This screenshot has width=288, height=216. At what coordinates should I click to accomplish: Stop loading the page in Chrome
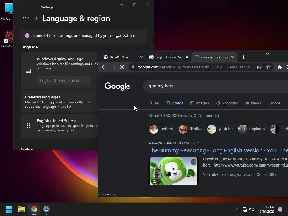coord(122,67)
